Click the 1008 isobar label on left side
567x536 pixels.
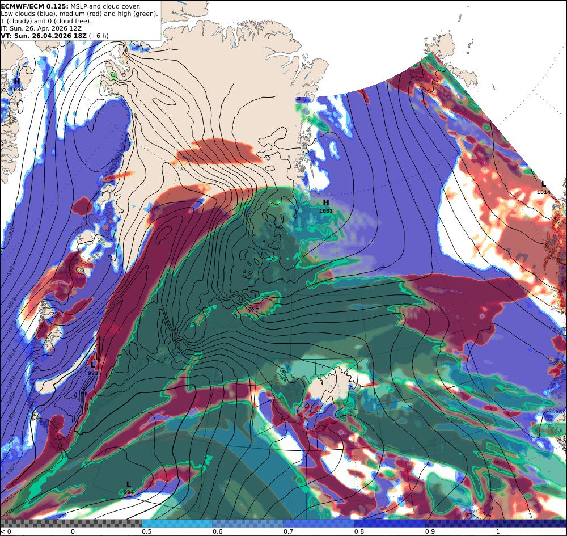(x=11, y=398)
